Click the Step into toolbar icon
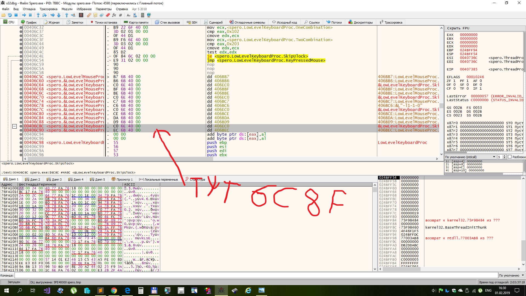 coord(38,15)
